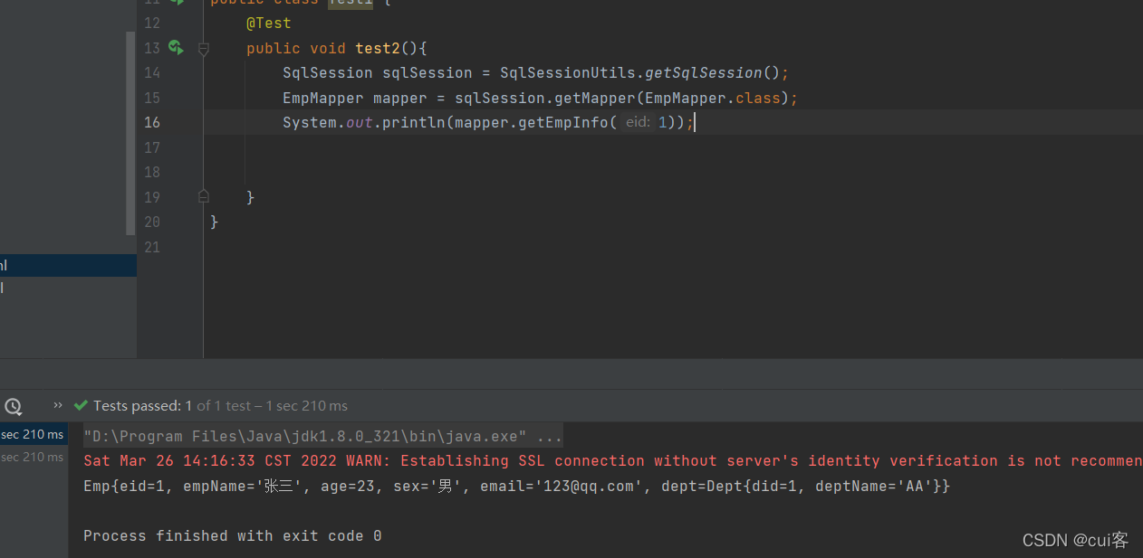This screenshot has height=558, width=1143.
Task: Click the Emp{eid=1, empName=...} output line
Action: (x=516, y=486)
